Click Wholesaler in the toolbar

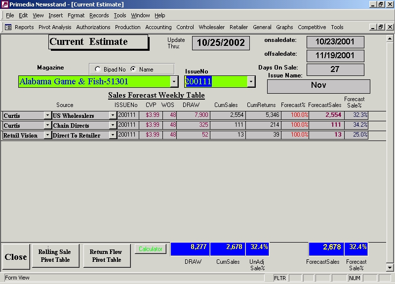[x=211, y=27]
